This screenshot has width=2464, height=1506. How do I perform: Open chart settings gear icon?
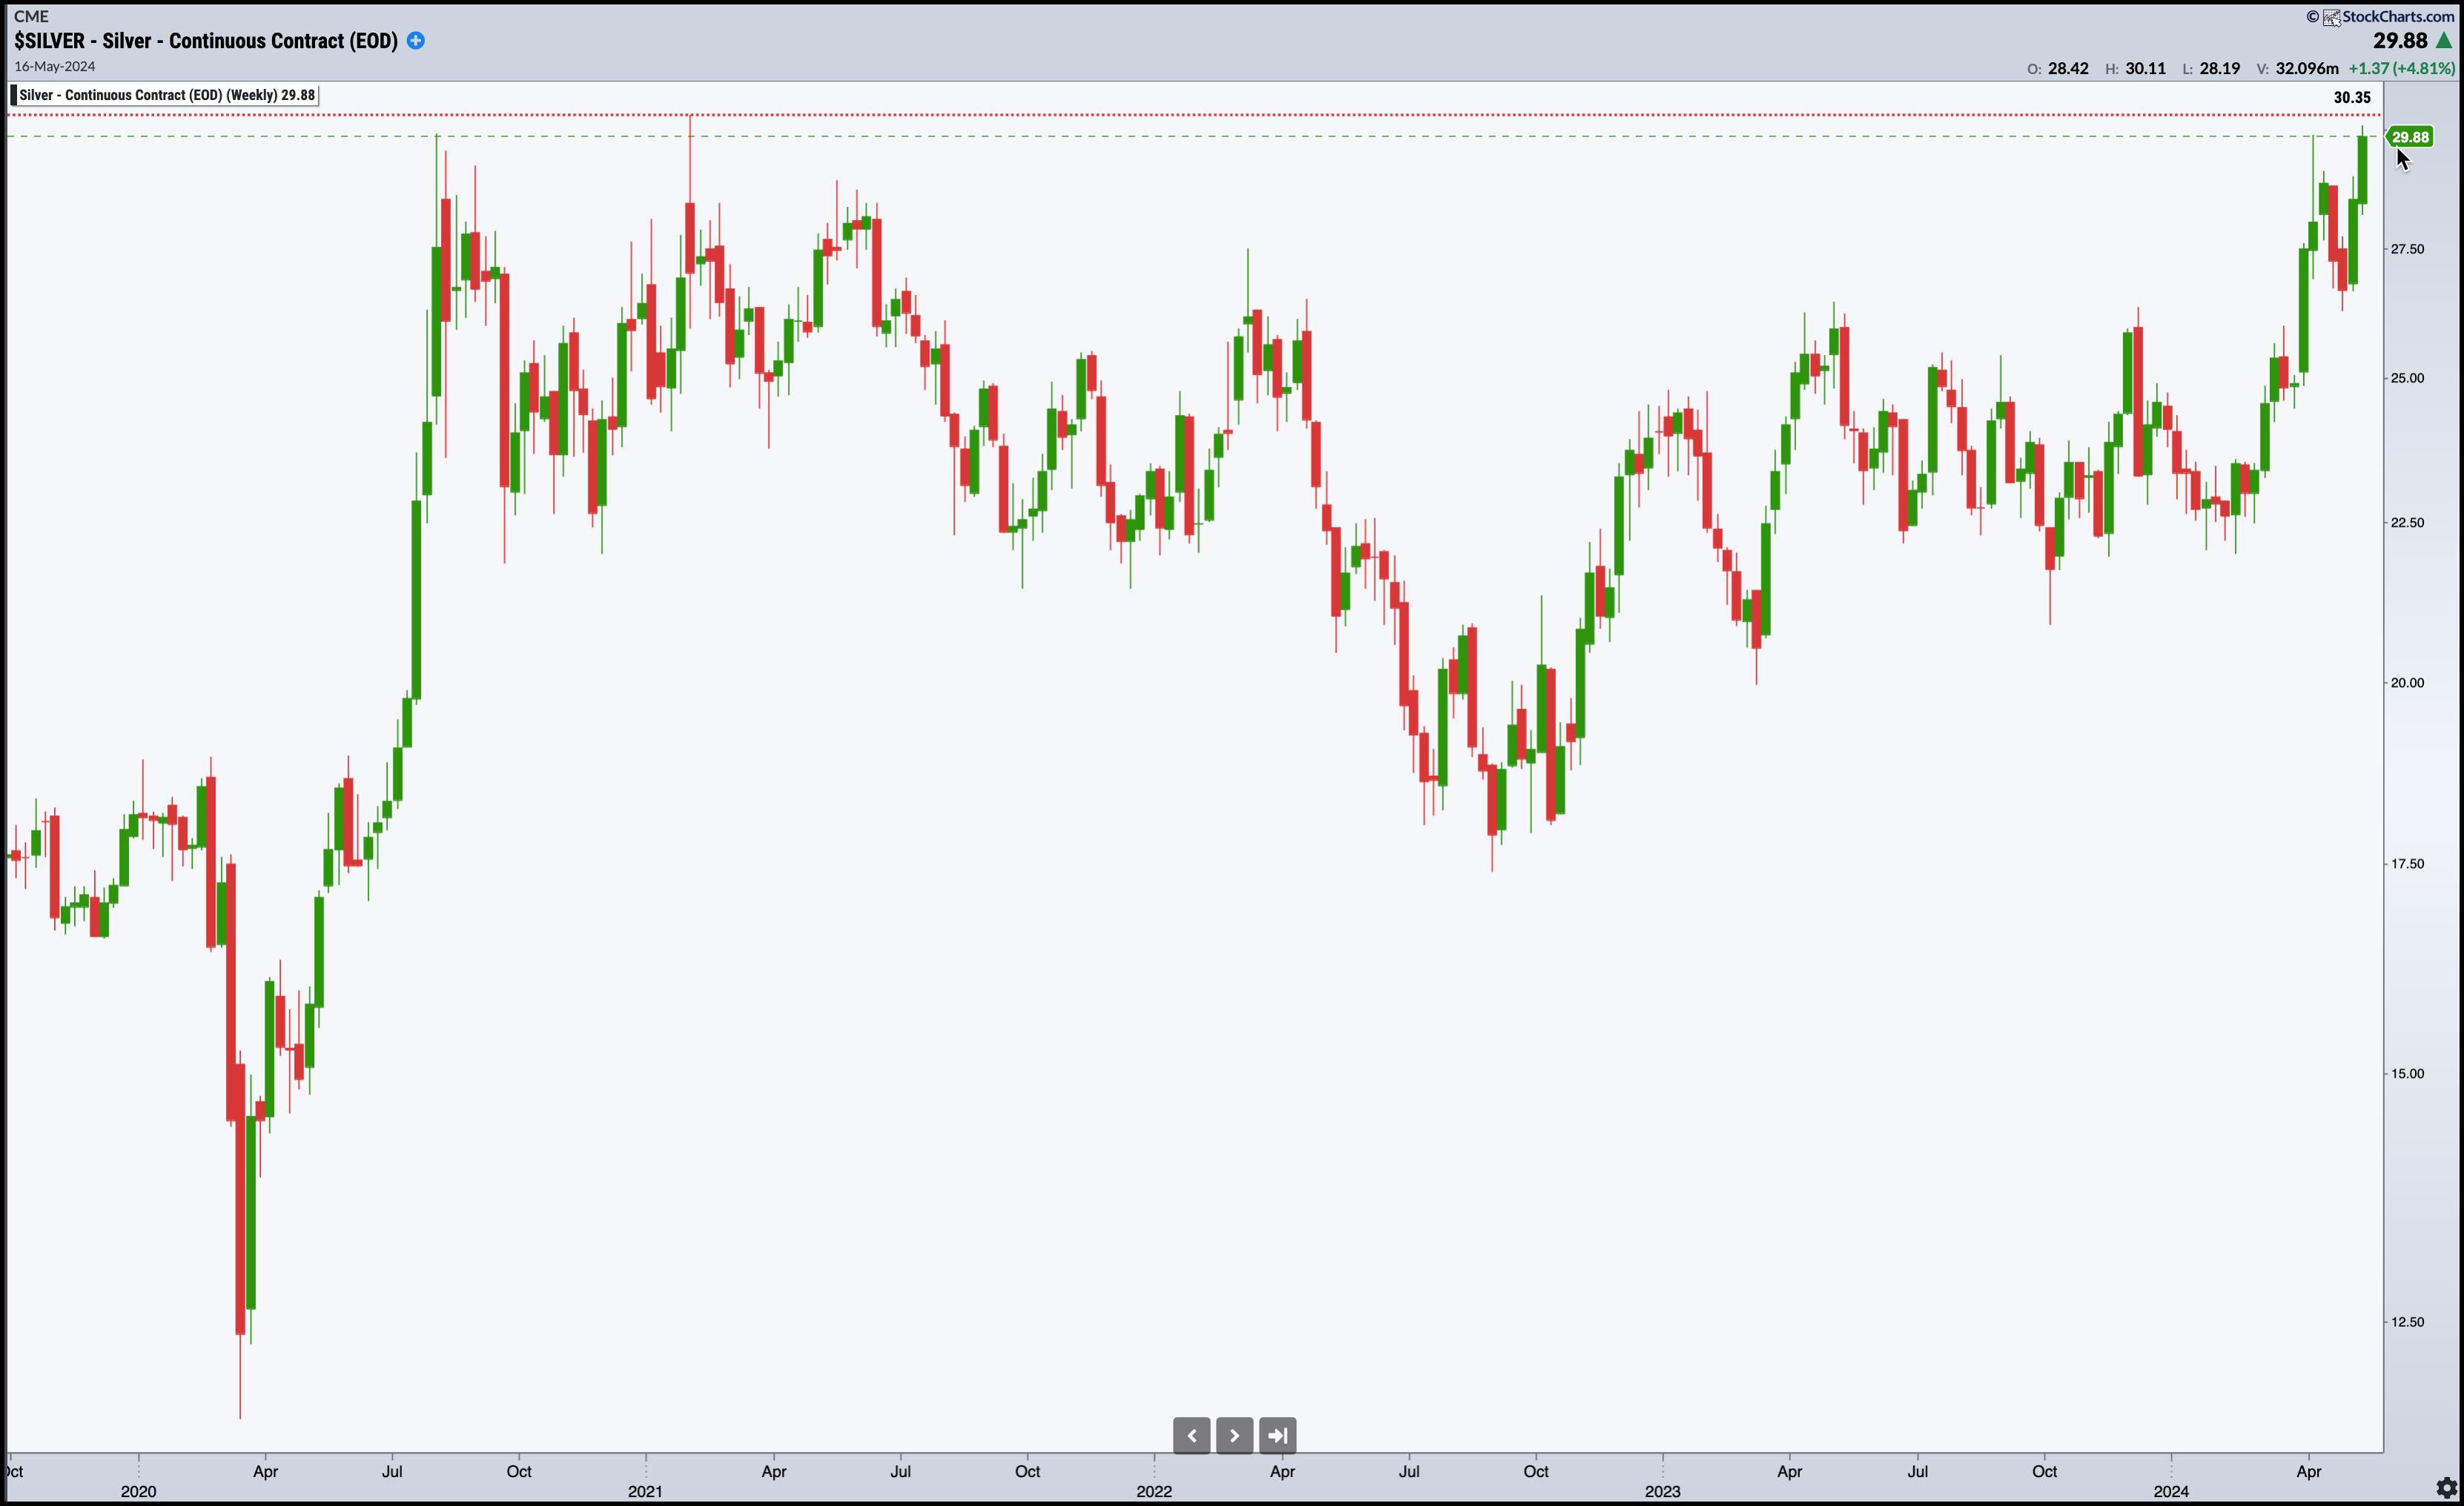point(2446,1487)
